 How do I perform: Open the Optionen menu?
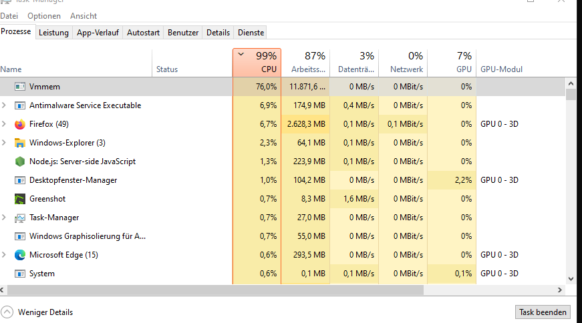point(44,15)
